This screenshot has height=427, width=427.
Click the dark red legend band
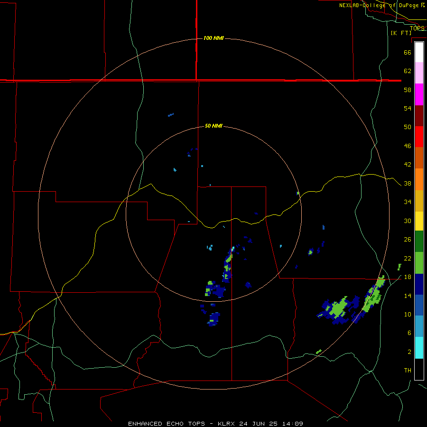419,116
